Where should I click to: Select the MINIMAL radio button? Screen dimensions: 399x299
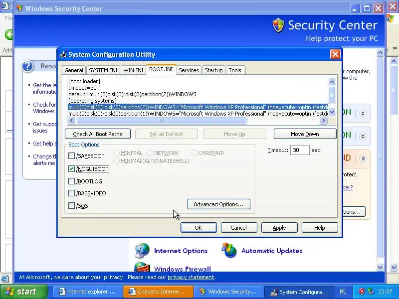(116, 153)
